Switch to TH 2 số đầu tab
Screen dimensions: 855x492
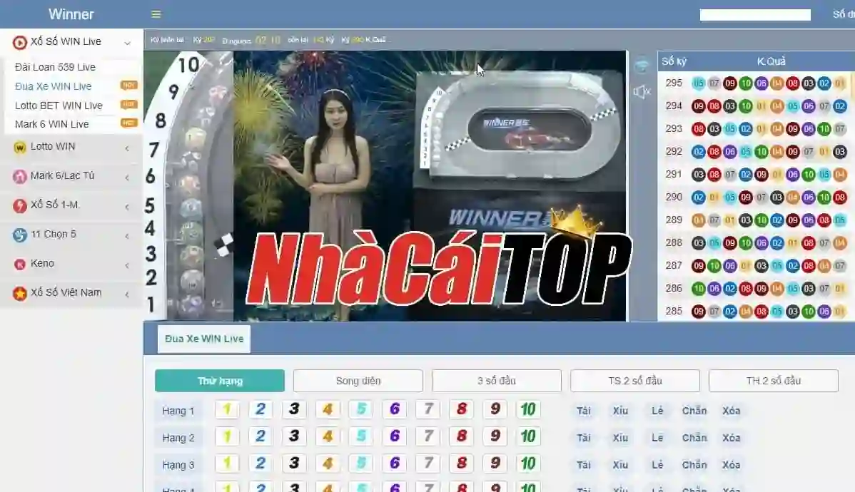[774, 381]
